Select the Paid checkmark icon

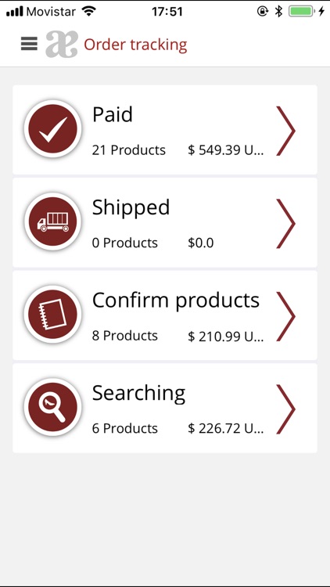[52, 129]
